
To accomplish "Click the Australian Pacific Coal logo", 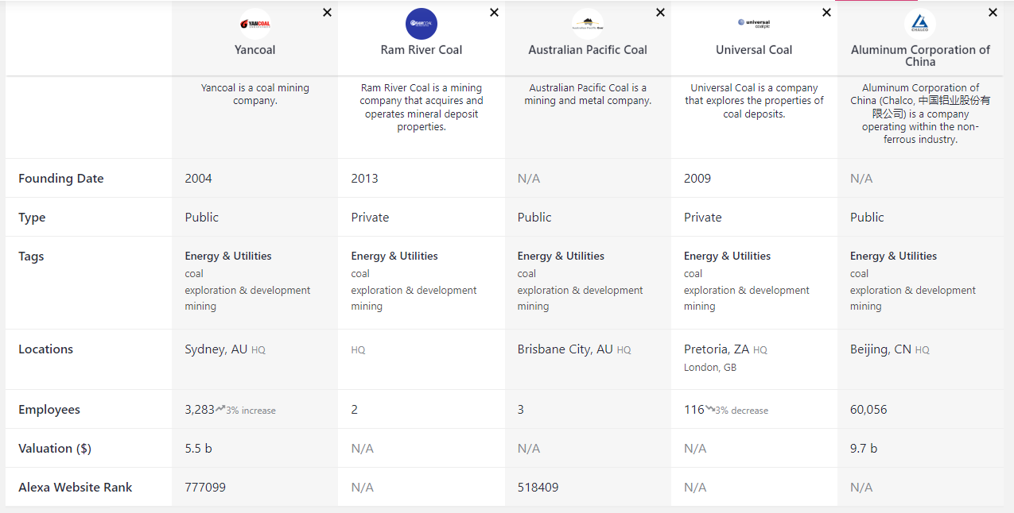I will point(588,24).
